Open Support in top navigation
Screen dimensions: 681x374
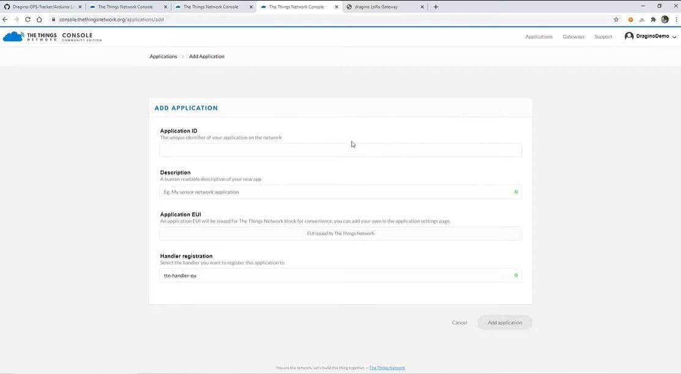pos(603,37)
